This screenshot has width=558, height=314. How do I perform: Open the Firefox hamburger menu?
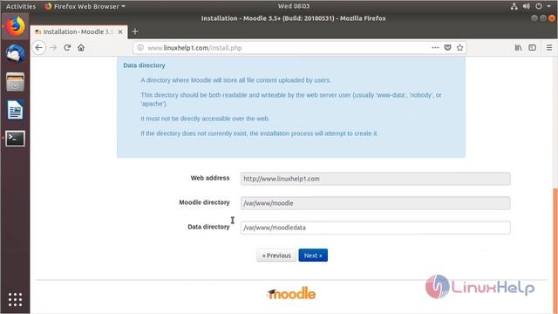pyautogui.click(x=549, y=48)
